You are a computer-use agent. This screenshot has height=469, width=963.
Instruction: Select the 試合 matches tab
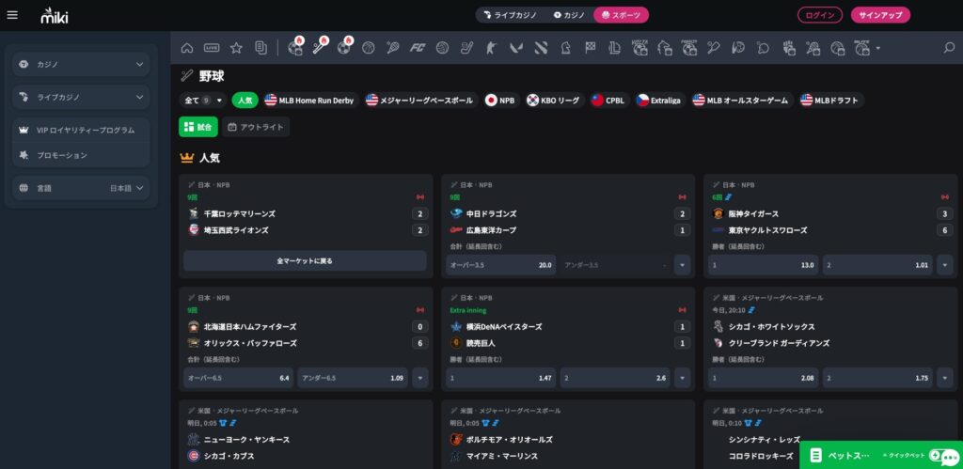198,127
